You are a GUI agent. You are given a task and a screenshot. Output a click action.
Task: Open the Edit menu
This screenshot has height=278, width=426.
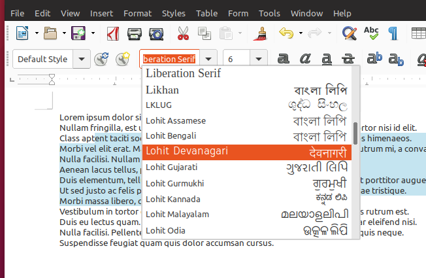point(42,13)
